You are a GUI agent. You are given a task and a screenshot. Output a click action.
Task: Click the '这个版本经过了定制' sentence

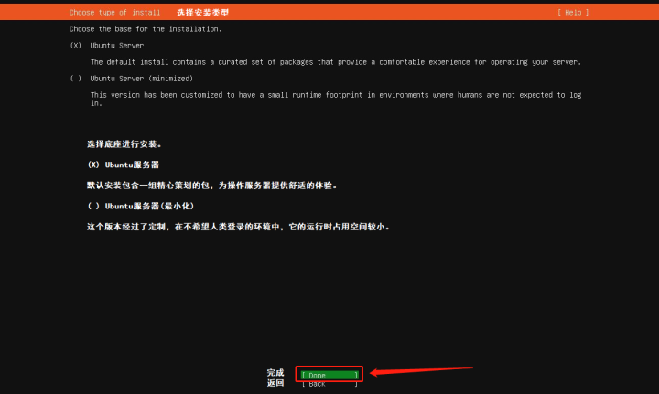238,227
